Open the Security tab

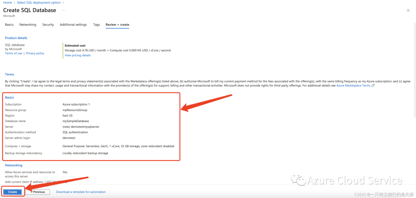click(x=48, y=25)
